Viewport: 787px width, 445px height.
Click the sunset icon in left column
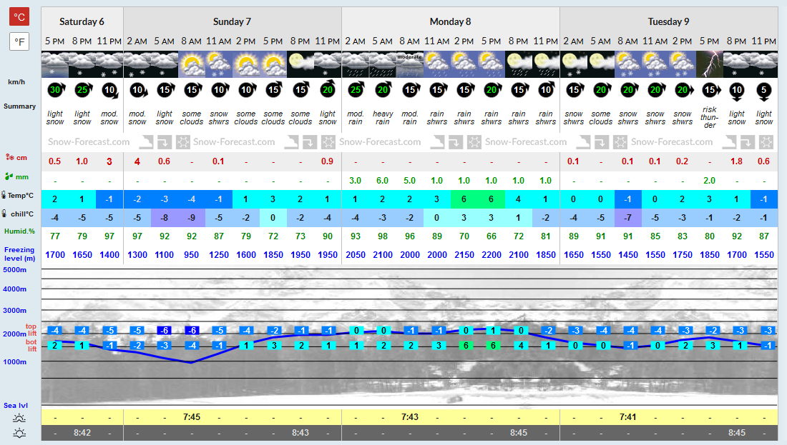[x=19, y=433]
